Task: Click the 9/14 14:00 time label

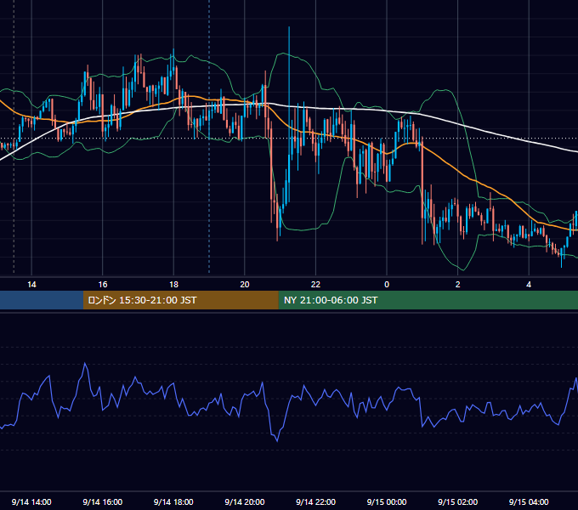Action: tap(31, 501)
